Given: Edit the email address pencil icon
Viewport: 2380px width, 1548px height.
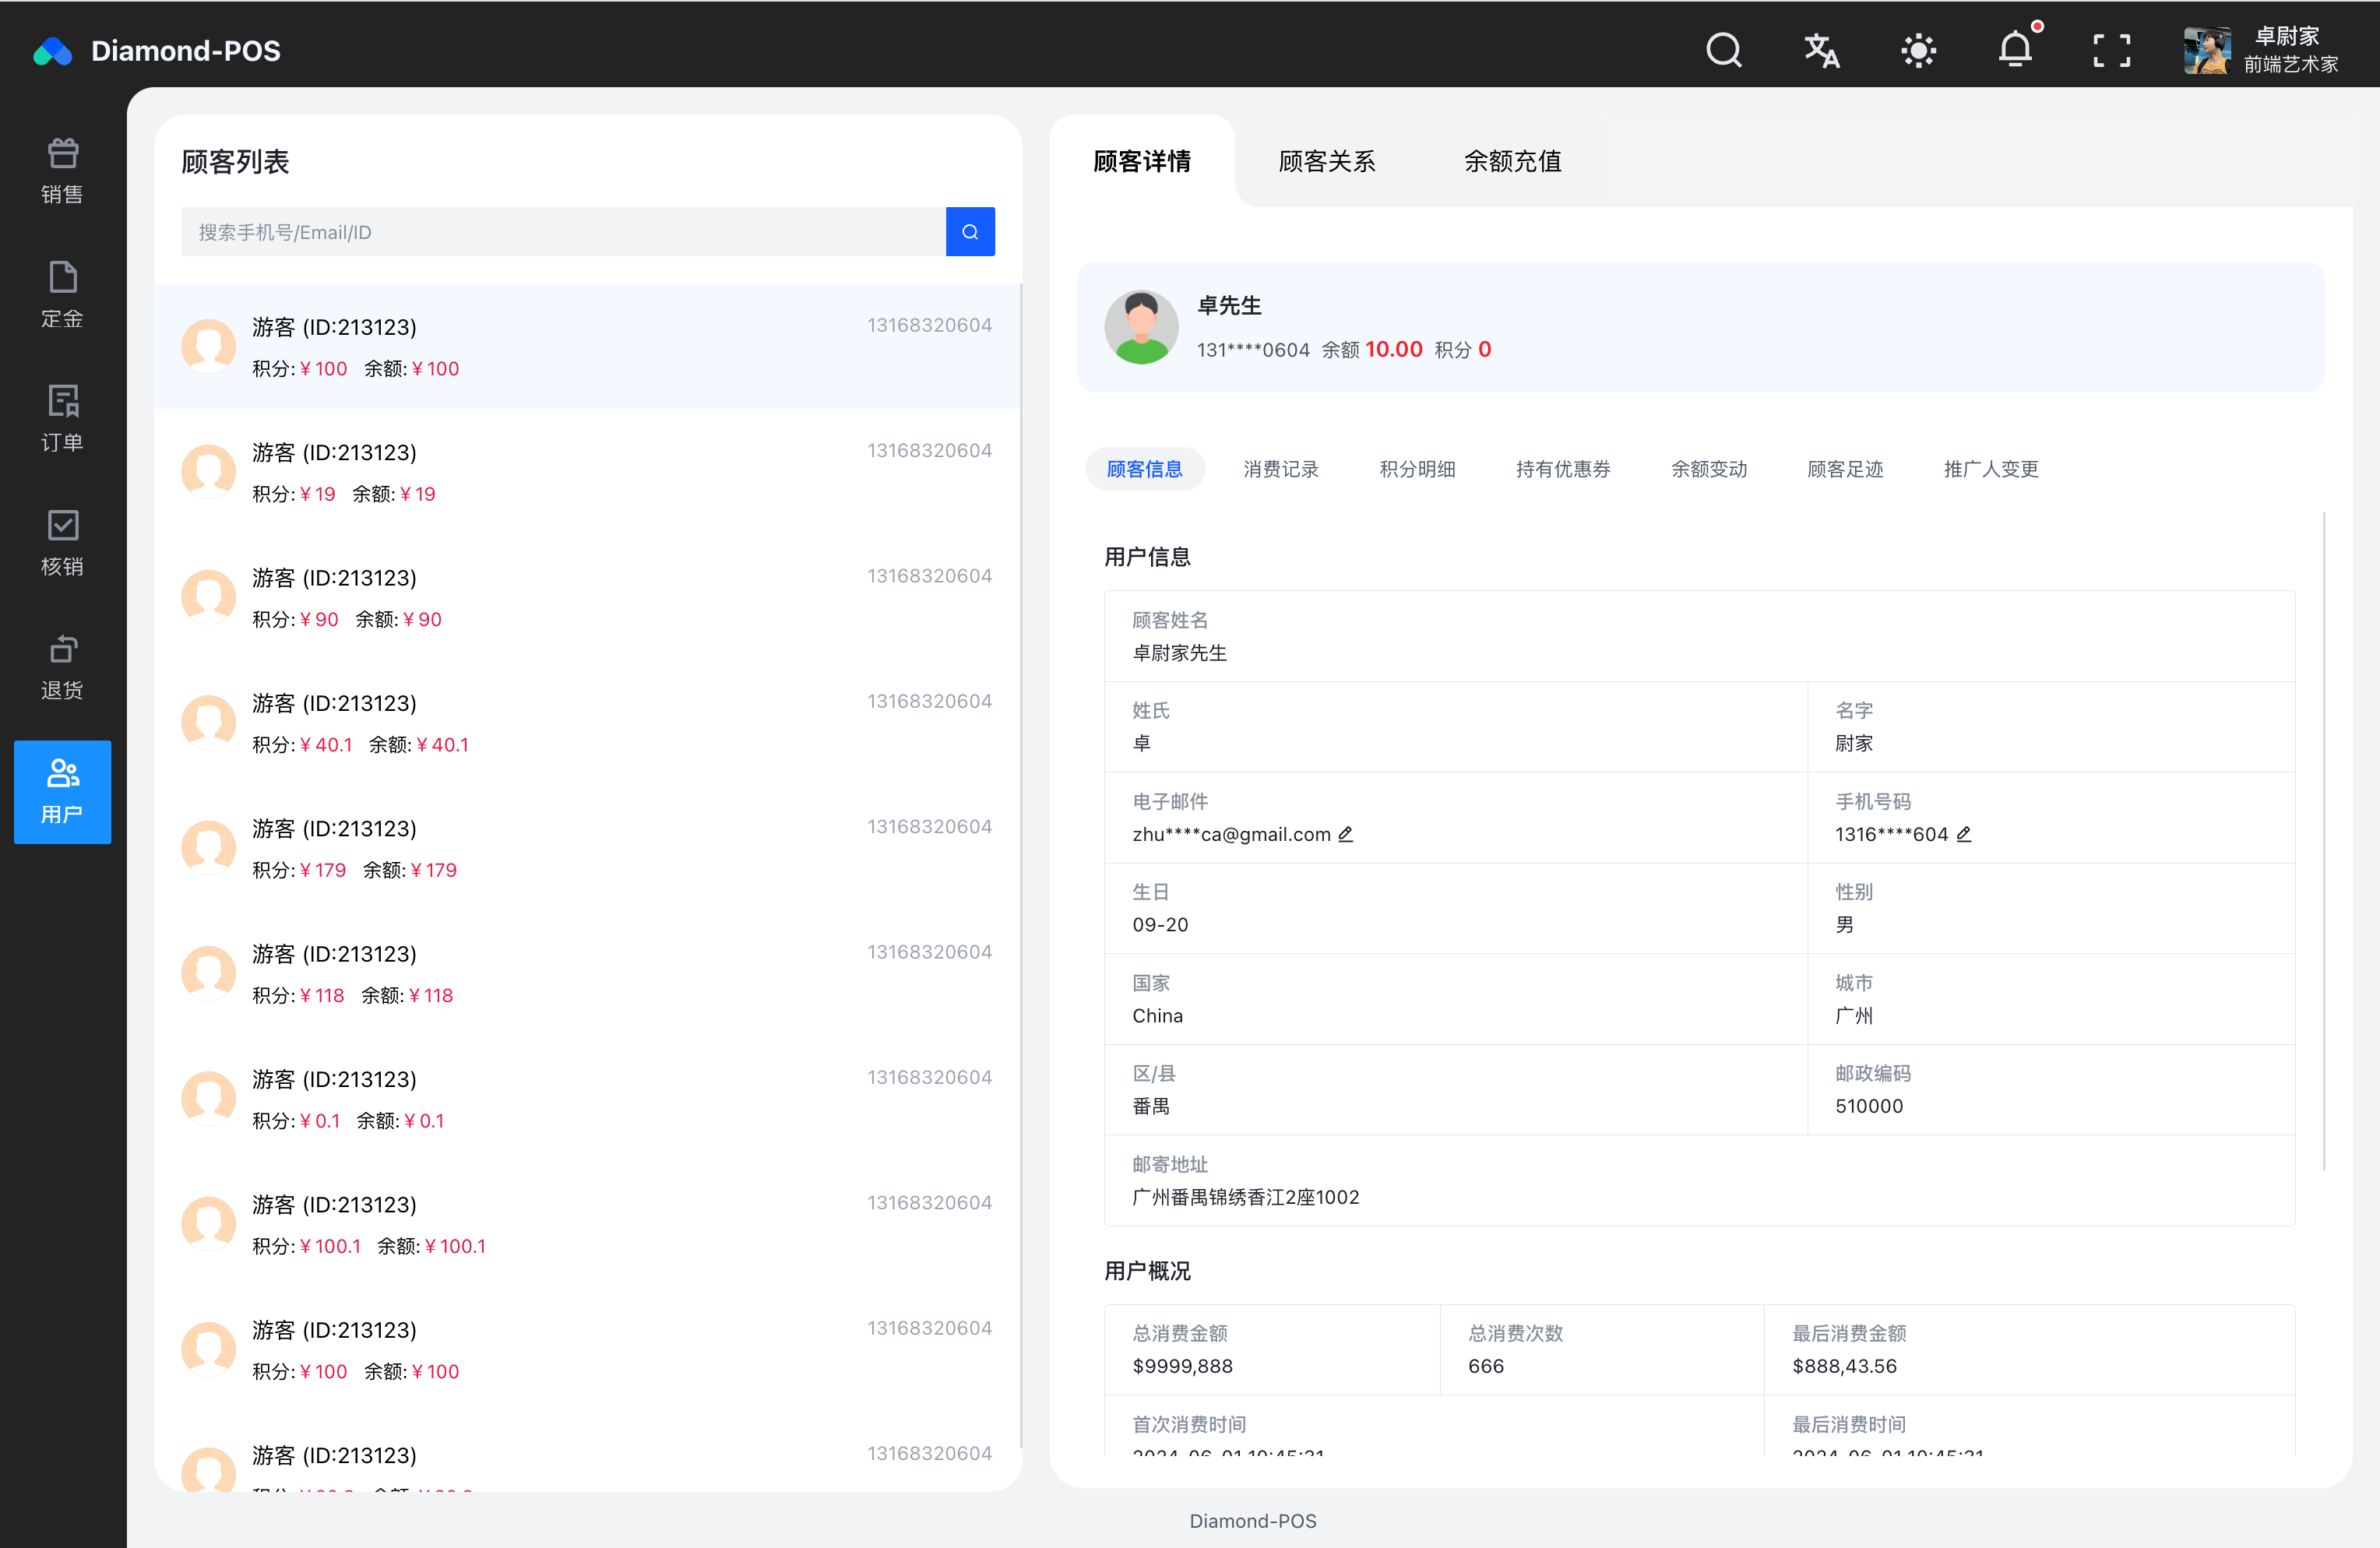Looking at the screenshot, I should coord(1346,834).
